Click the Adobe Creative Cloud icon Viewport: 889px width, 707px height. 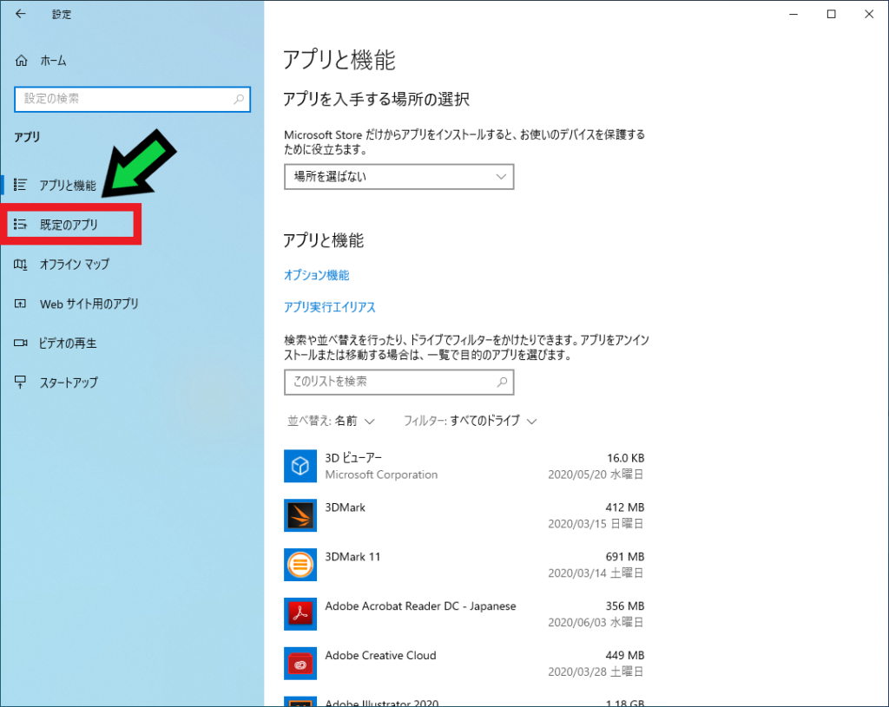click(x=300, y=663)
